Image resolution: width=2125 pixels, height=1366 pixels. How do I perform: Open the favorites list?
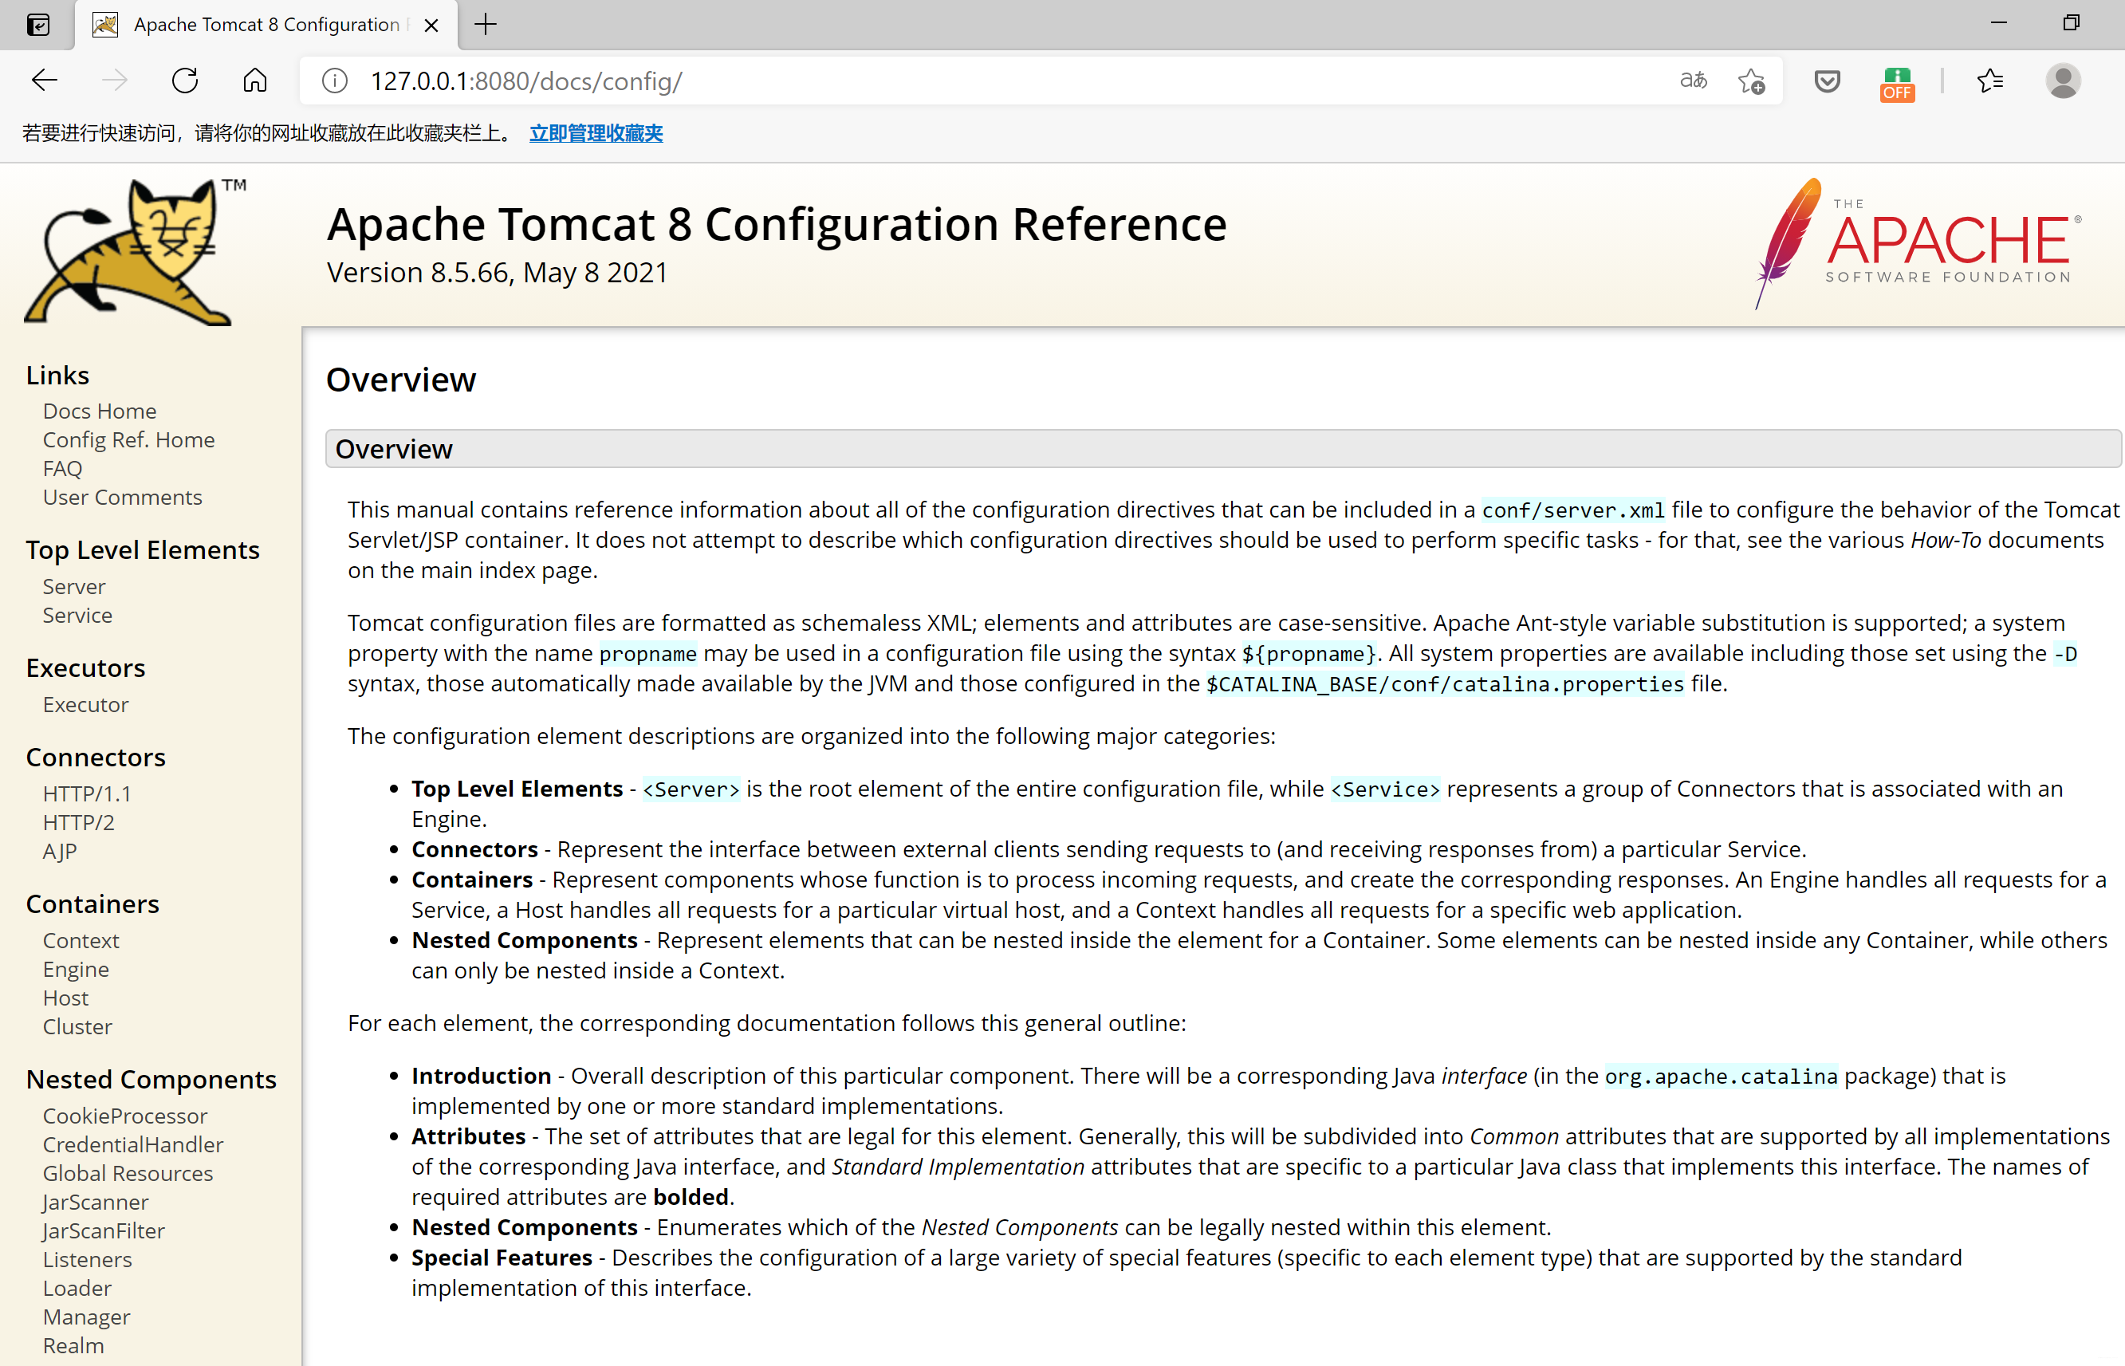1989,81
